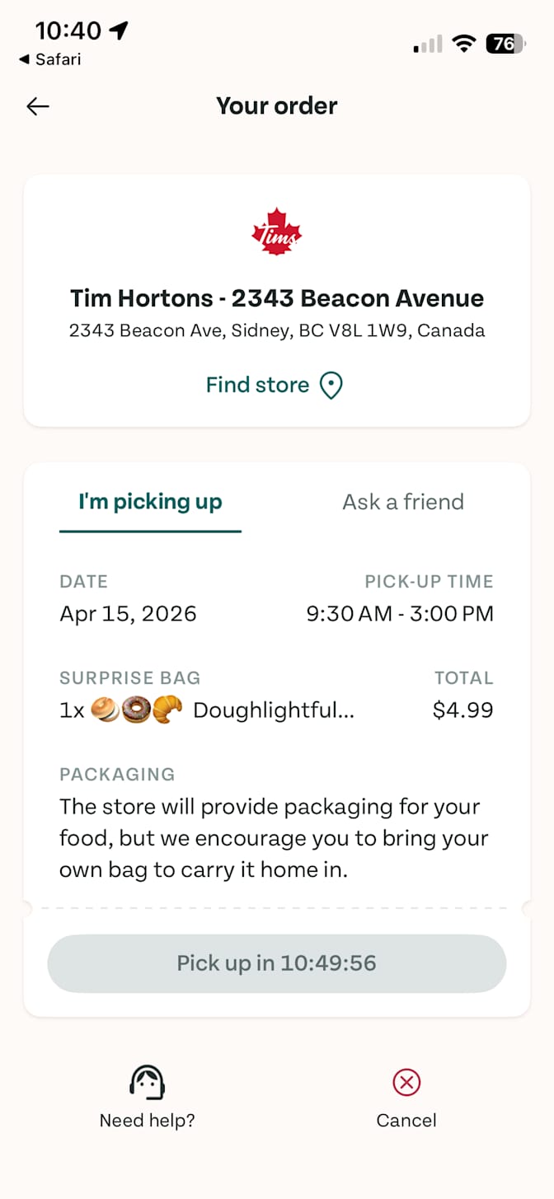Return to Safari via breadcrumb
The image size is (554, 1199).
(x=50, y=59)
